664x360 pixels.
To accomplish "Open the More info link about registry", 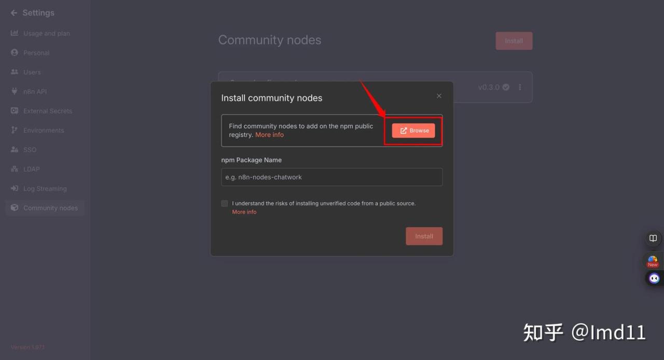I will 269,135.
